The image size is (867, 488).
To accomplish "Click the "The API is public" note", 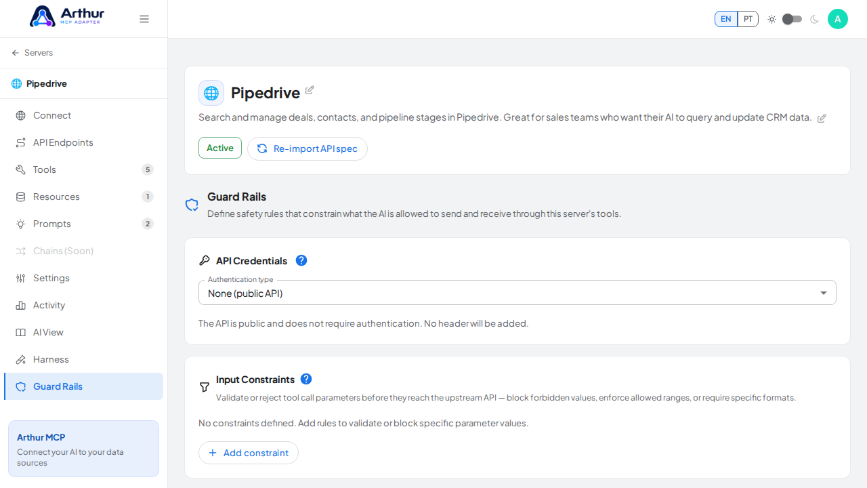I will pos(363,323).
